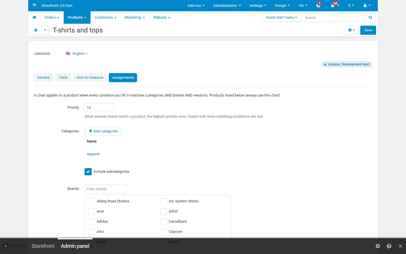This screenshot has height=254, width=406.
Task: Check the ASUS brand box
Action: coord(163,211)
